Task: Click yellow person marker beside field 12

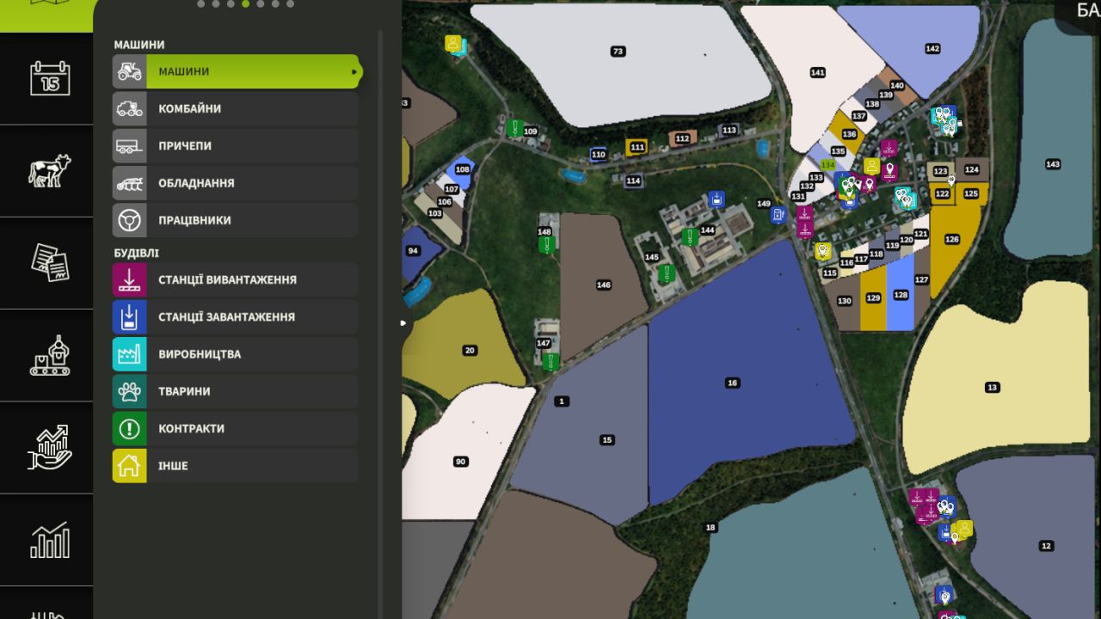Action: pyautogui.click(x=964, y=528)
